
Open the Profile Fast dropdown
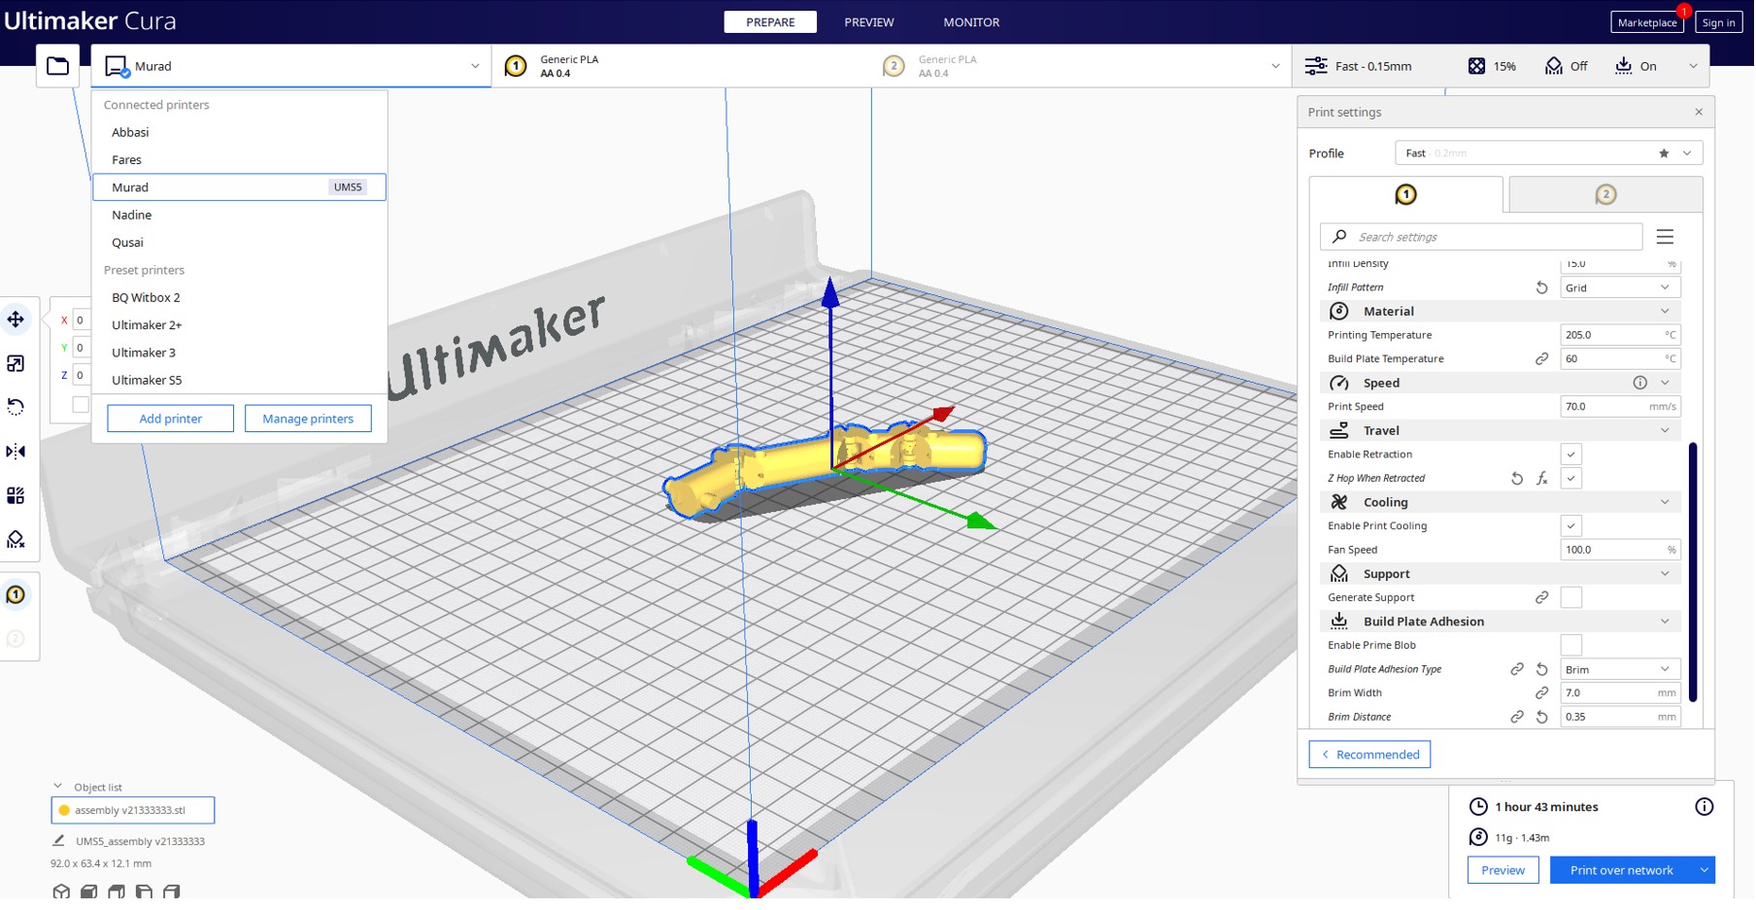(1549, 153)
